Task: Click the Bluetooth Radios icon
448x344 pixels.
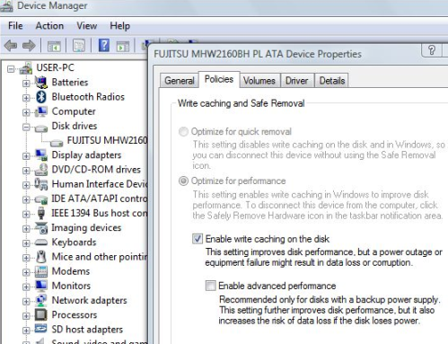Action: coord(41,97)
